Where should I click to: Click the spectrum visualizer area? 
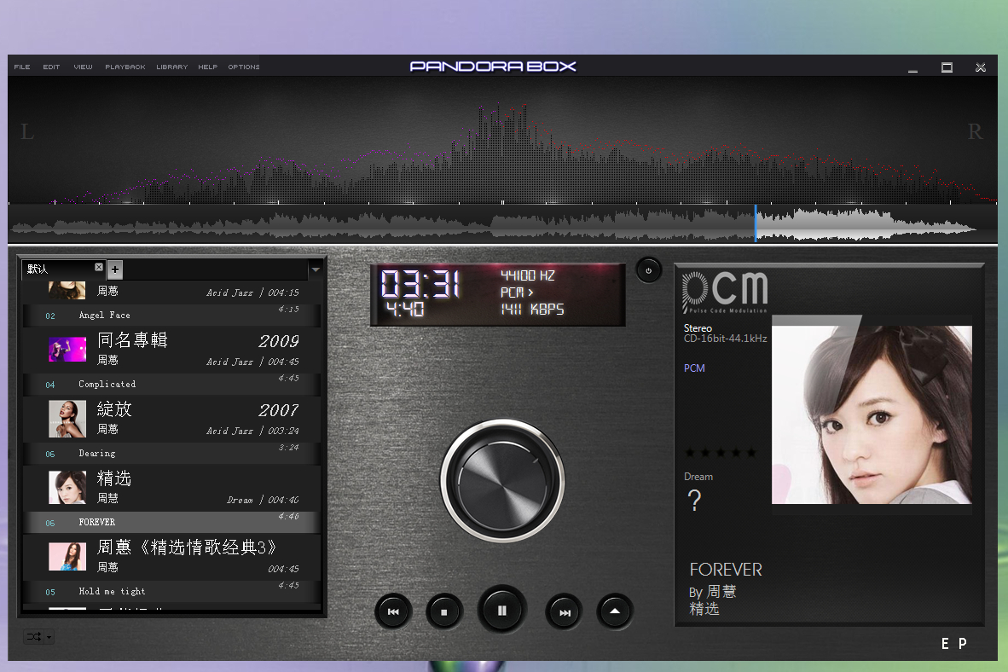502,140
